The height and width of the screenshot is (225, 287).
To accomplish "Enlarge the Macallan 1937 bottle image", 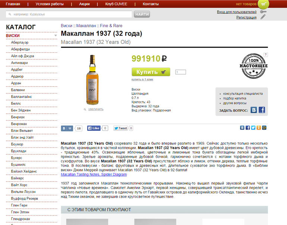I will (95, 109).
